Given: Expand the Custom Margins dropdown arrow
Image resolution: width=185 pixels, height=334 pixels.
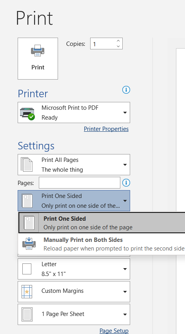Looking at the screenshot, I should point(125,292).
